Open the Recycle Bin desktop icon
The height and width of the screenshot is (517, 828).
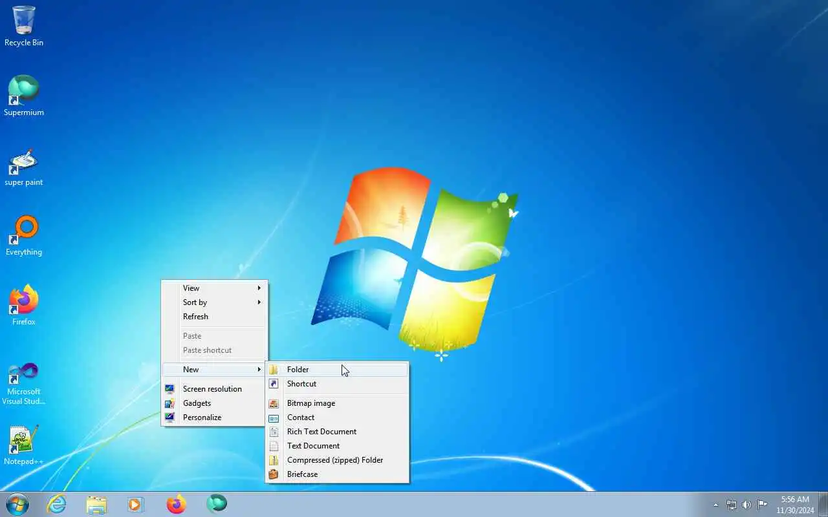[24, 26]
